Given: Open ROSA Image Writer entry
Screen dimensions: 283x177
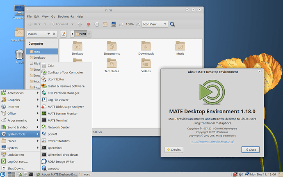Looking at the screenshot, I should (x=66, y=161).
